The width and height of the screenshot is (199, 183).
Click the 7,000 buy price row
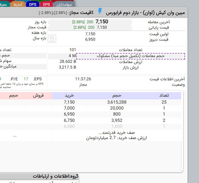[69, 108]
